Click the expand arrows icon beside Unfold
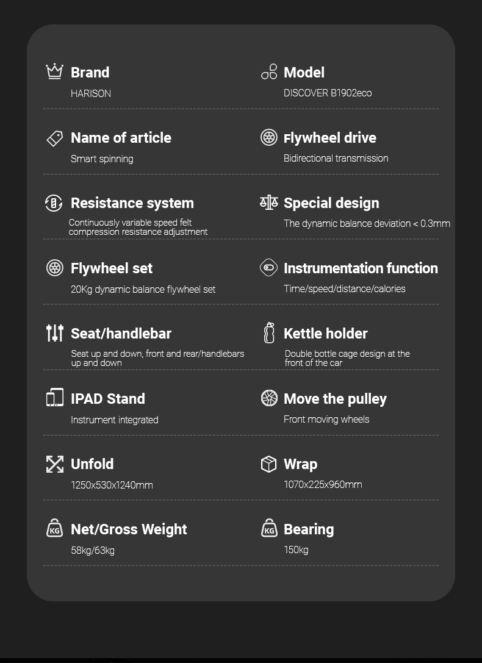Image resolution: width=482 pixels, height=663 pixels. pos(55,464)
